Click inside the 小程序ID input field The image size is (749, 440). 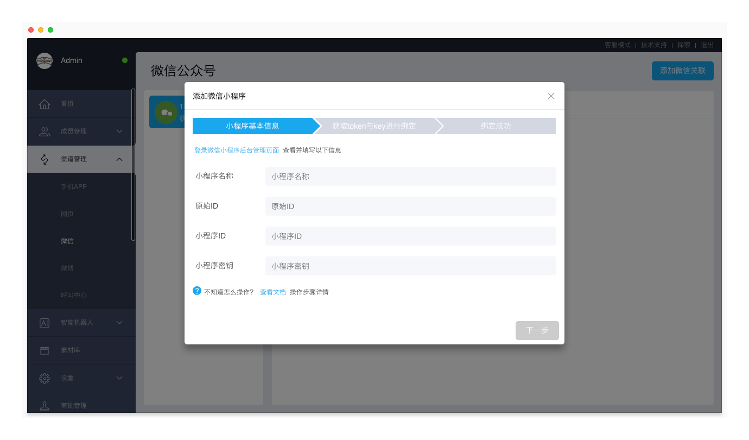[410, 236]
